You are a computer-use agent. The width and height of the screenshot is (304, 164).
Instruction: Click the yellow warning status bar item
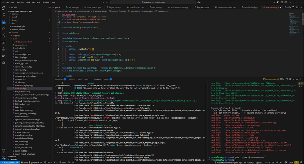[x=296, y=162]
